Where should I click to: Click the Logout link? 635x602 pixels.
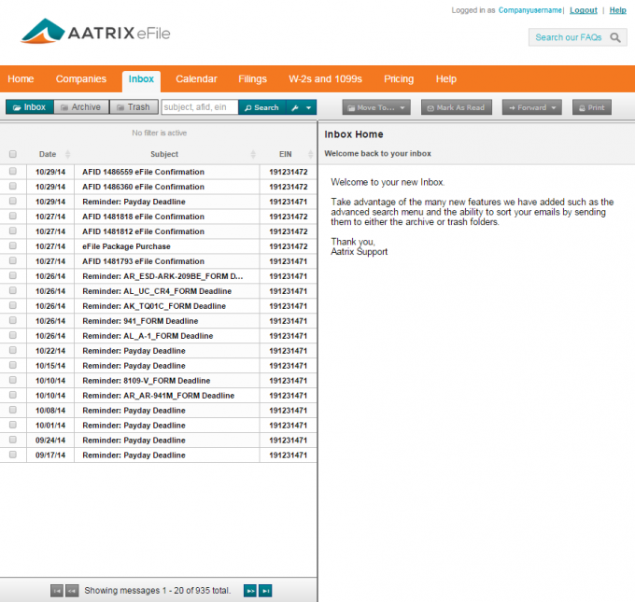(583, 10)
